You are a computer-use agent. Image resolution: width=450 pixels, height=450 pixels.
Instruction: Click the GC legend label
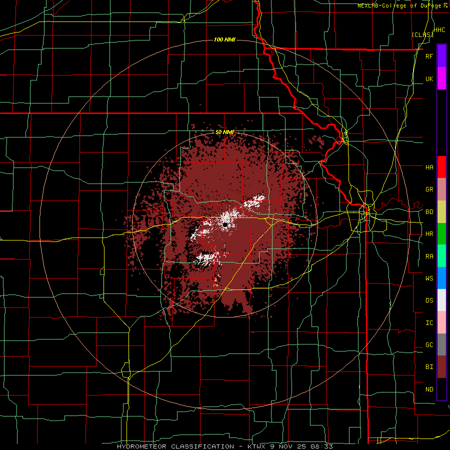click(x=429, y=345)
